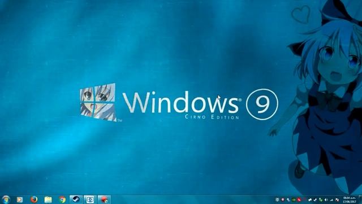The height and width of the screenshot is (204, 362).
Task: Launch Google Chrome from taskbar
Action: 62,199
